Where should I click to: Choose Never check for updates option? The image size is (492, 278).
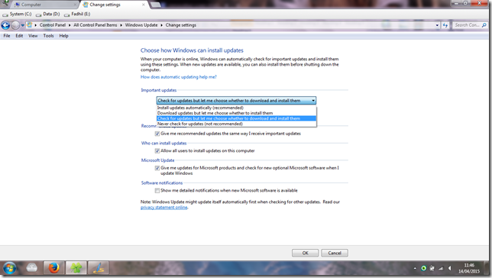tap(236, 124)
